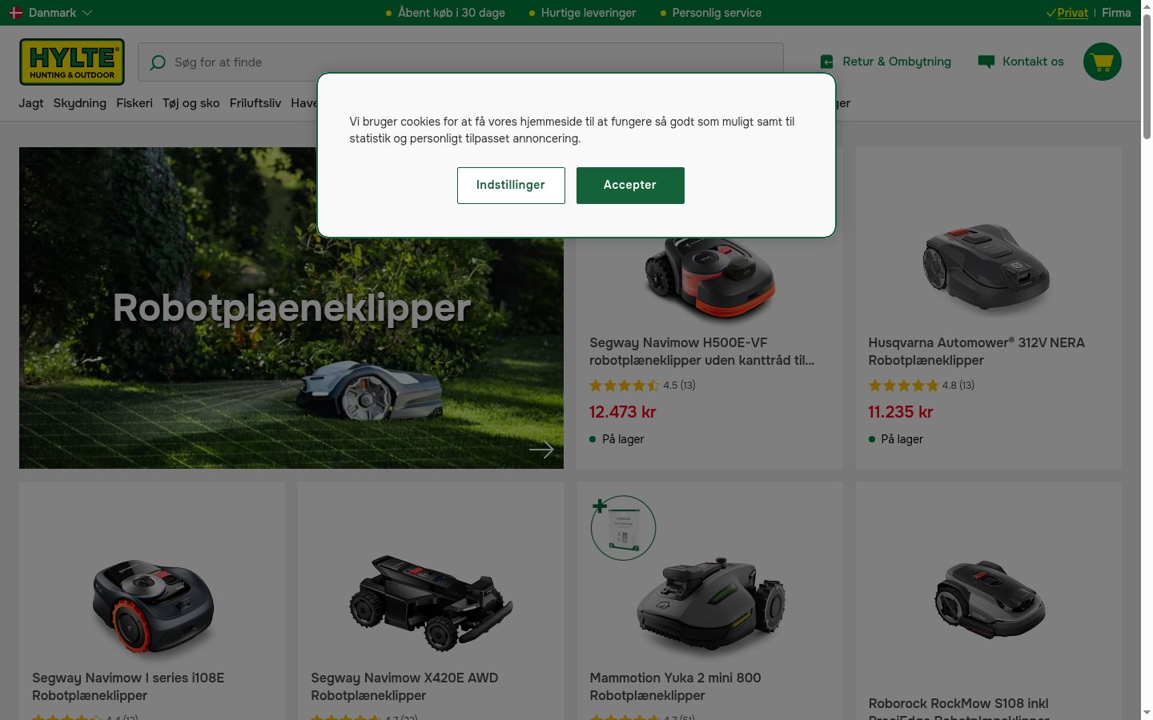Screen dimensions: 1153x720
Task: Click Segway Navimow X420E AWD title
Action: click(x=404, y=686)
